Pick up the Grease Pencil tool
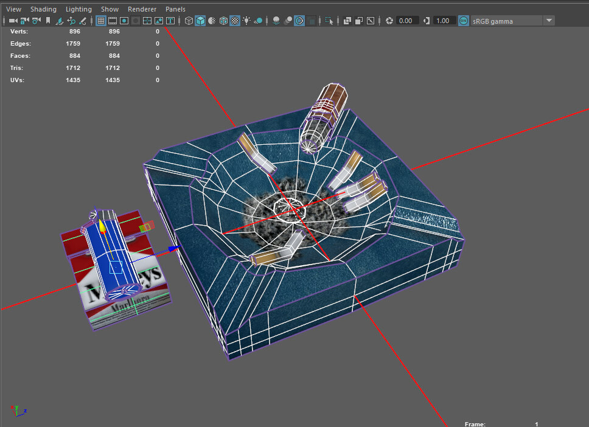589x427 pixels. pyautogui.click(x=82, y=21)
